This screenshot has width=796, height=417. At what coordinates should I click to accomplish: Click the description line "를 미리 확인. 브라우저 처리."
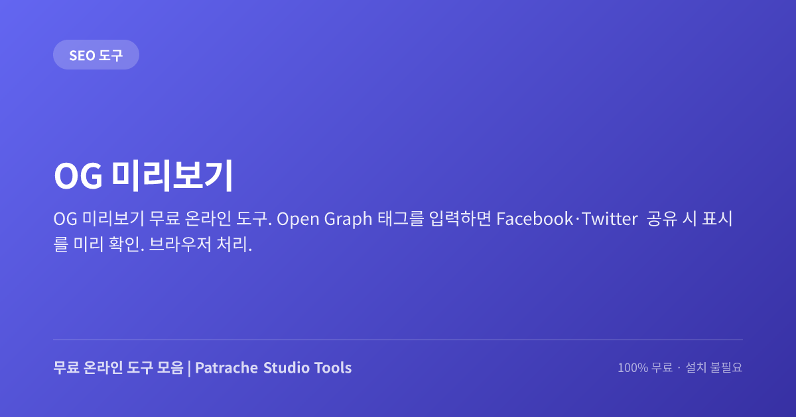click(153, 244)
